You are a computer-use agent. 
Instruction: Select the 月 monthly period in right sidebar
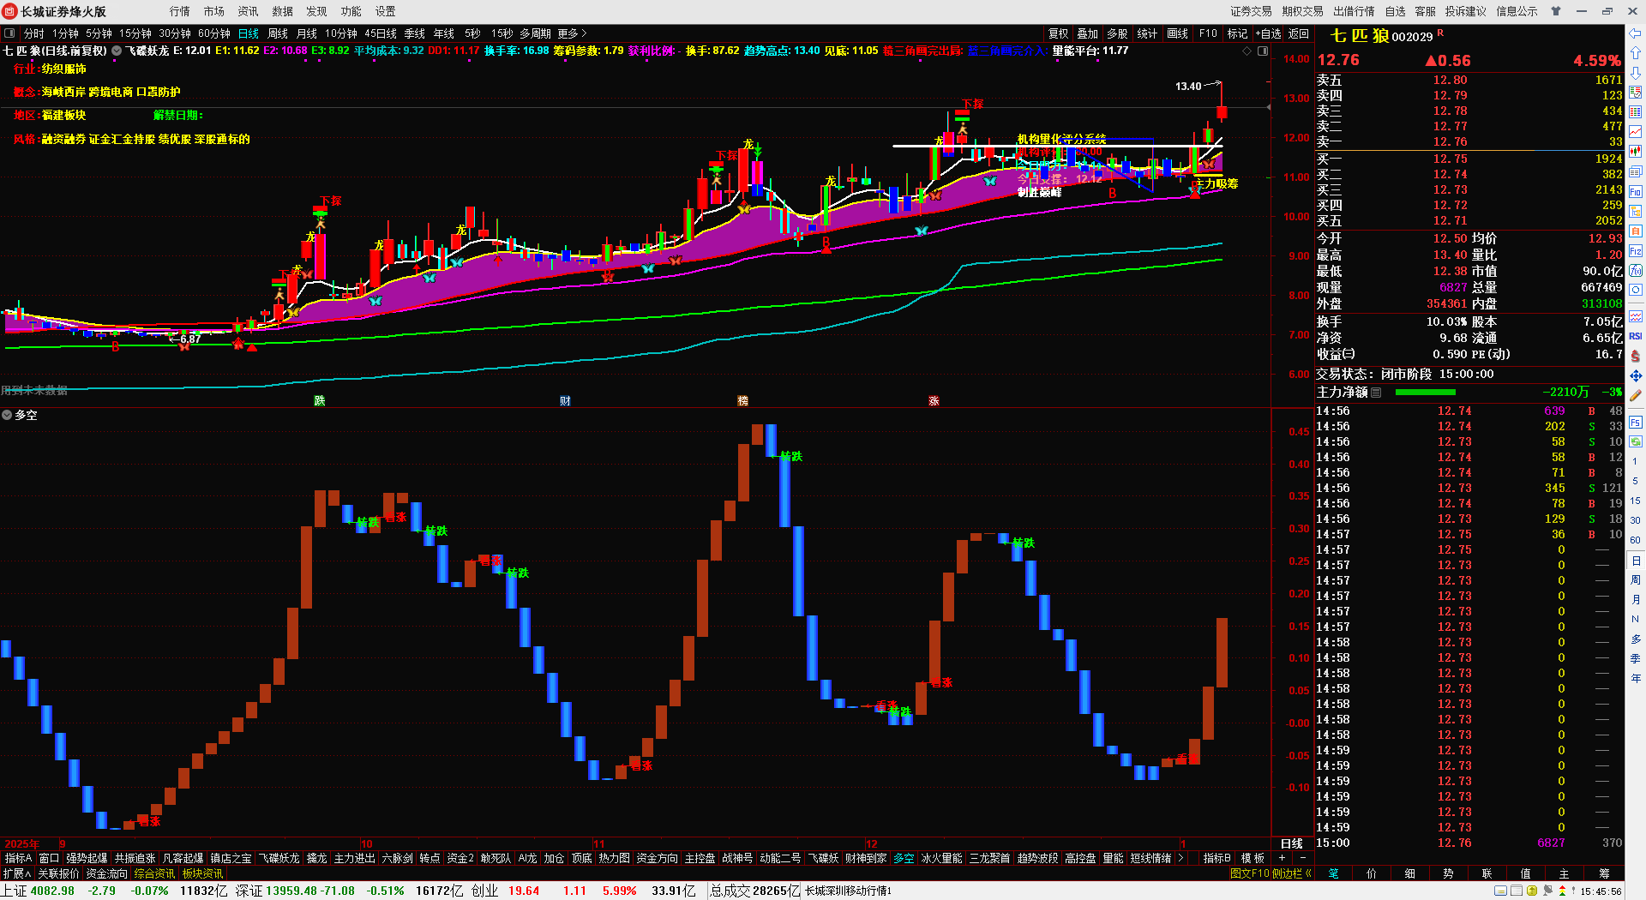click(1636, 600)
